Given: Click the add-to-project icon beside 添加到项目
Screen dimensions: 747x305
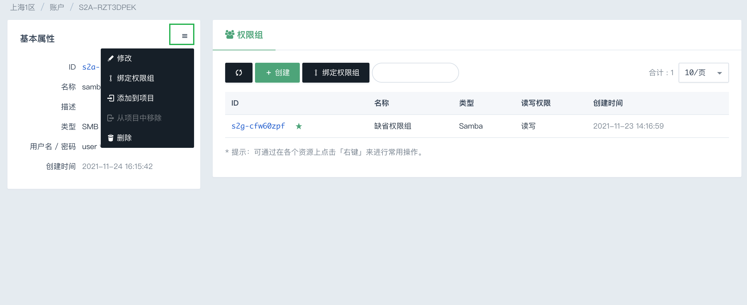Looking at the screenshot, I should [110, 98].
